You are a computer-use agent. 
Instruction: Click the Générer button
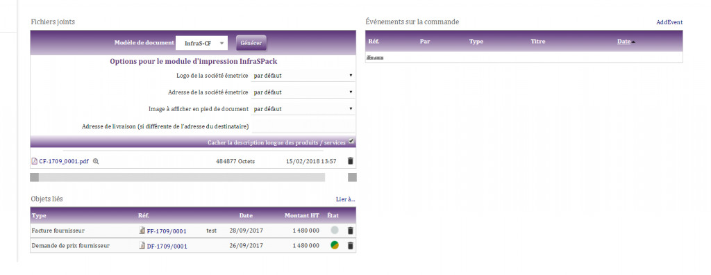(251, 43)
